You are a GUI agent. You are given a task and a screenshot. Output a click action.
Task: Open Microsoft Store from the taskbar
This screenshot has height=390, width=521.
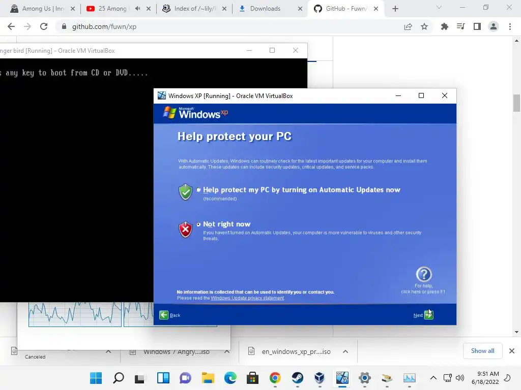252,378
